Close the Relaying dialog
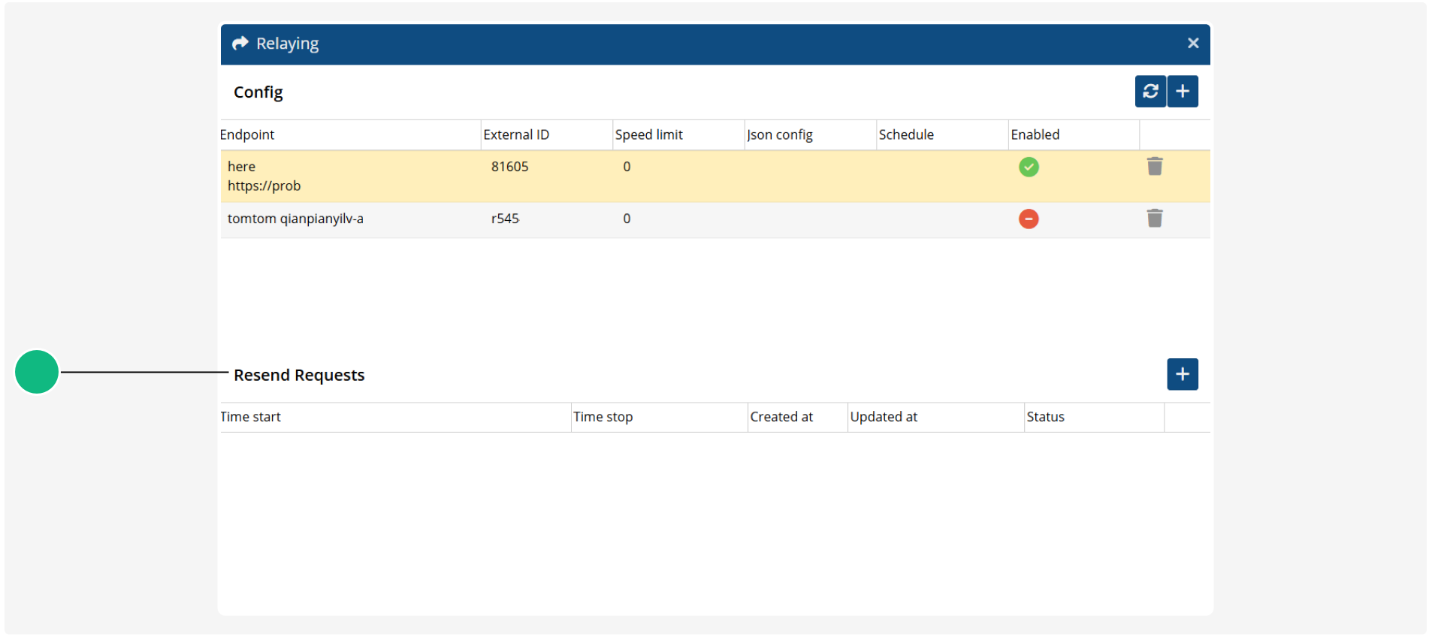The width and height of the screenshot is (1429, 637). pyautogui.click(x=1193, y=44)
